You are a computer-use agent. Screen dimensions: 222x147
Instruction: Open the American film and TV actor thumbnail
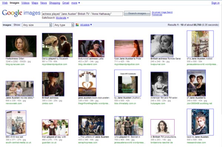click(x=159, y=84)
